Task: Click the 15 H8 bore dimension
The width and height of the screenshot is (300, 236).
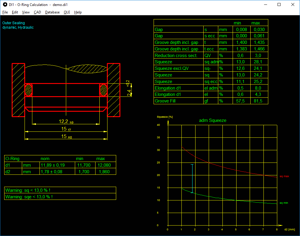Action: tap(66, 136)
